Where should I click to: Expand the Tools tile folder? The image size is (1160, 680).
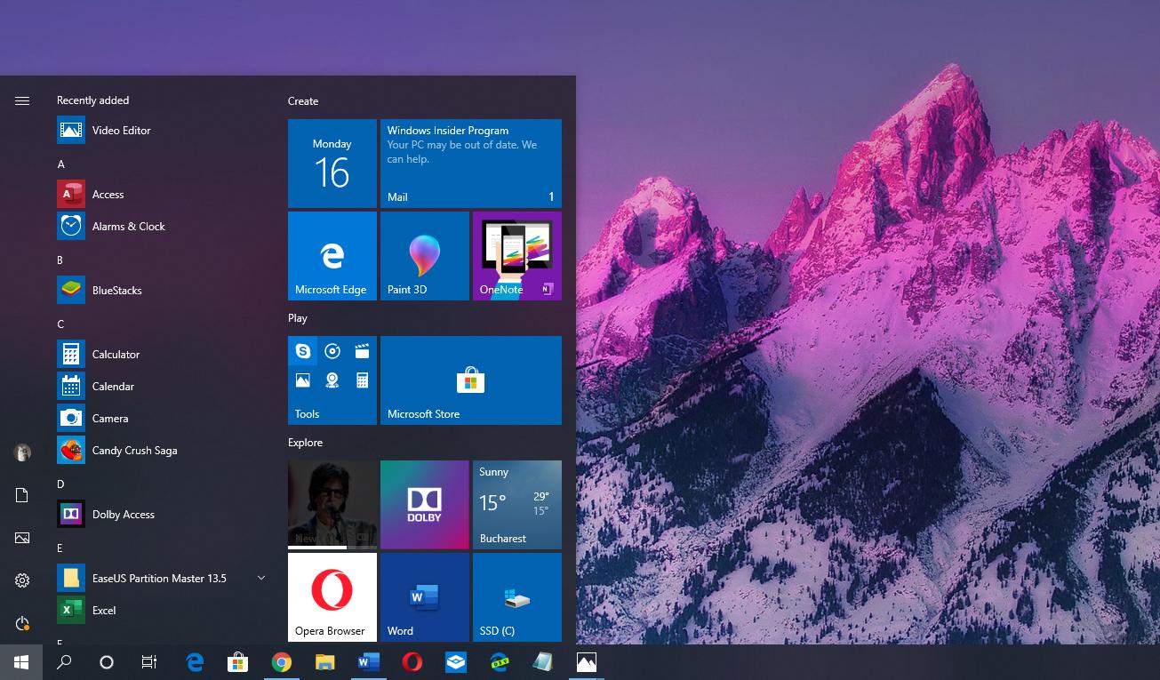(x=332, y=380)
